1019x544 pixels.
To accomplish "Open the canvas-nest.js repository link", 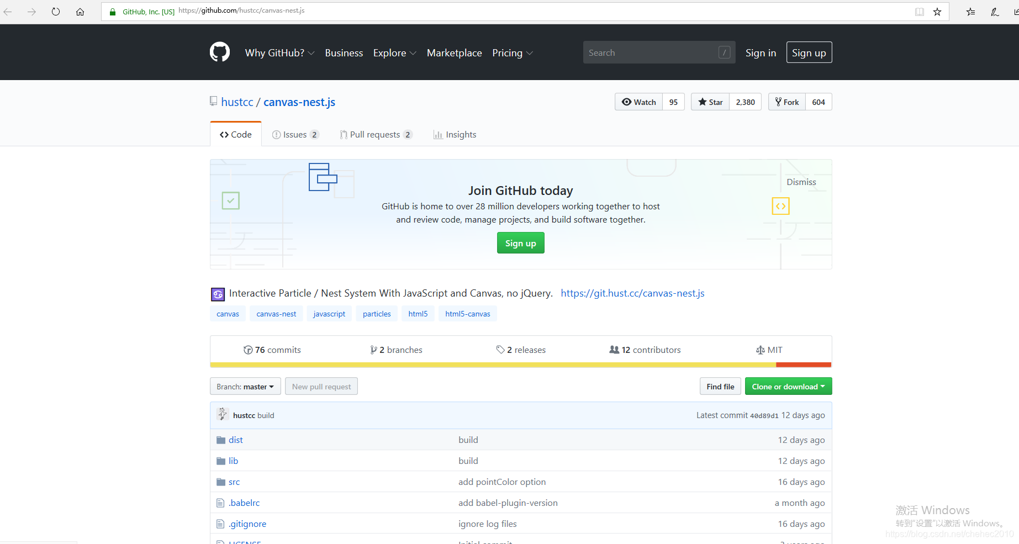I will pyautogui.click(x=299, y=102).
